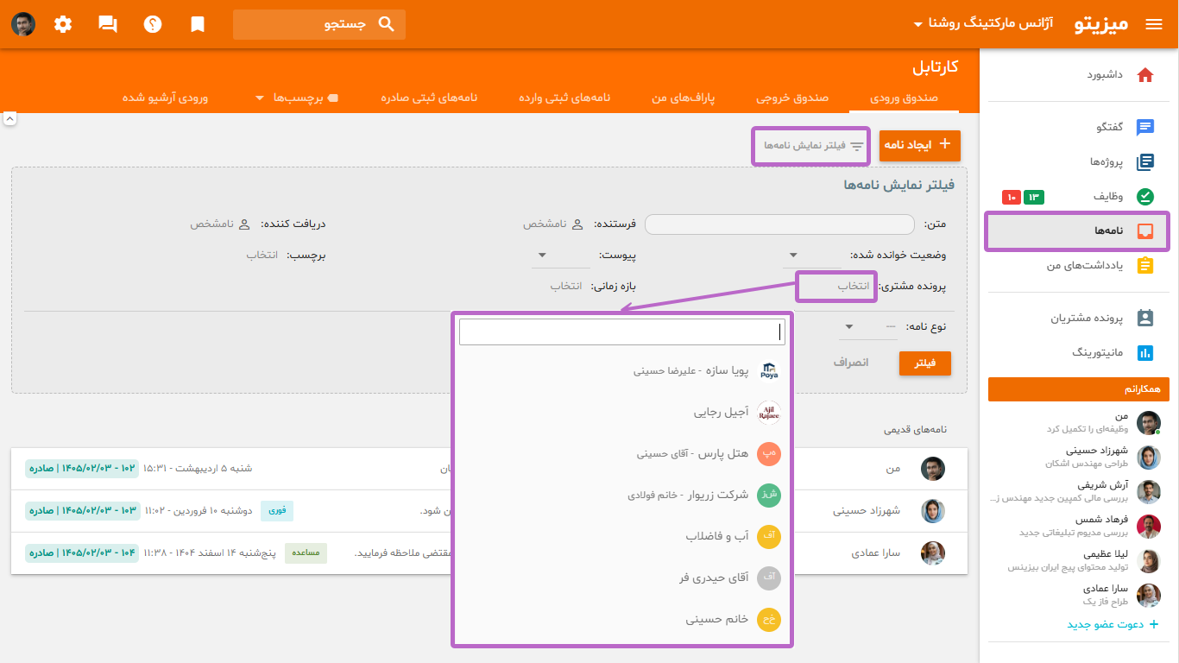
Task: Switch to نامه‌های ثبتی وارده tab
Action: point(564,98)
